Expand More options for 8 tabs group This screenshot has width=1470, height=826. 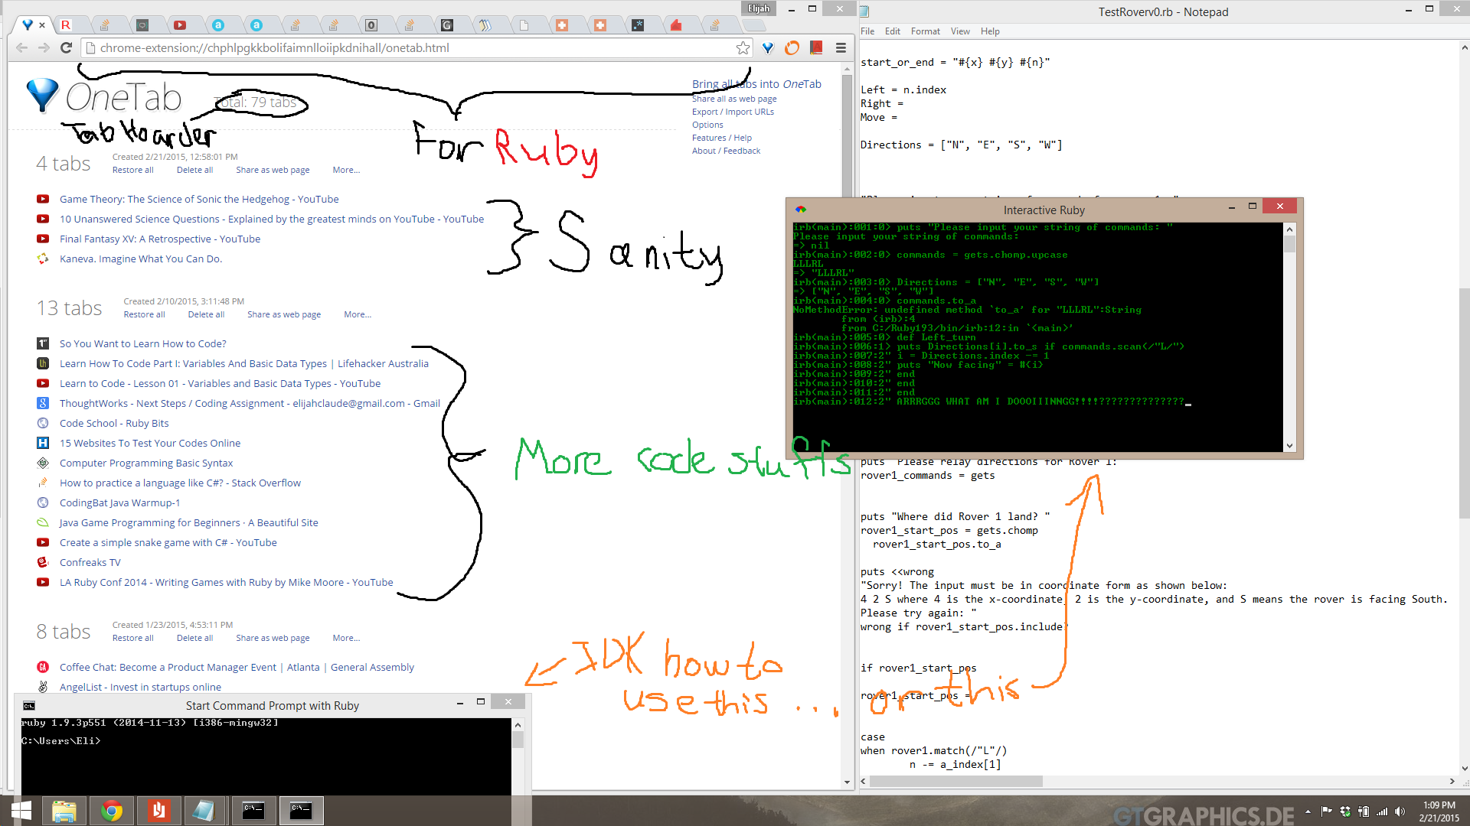click(345, 638)
